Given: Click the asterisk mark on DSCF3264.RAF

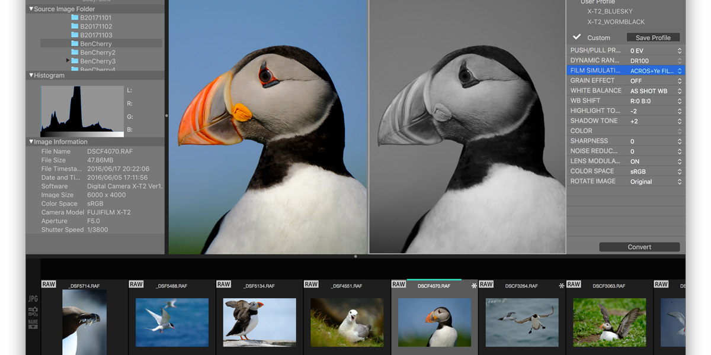Looking at the screenshot, I should (562, 286).
